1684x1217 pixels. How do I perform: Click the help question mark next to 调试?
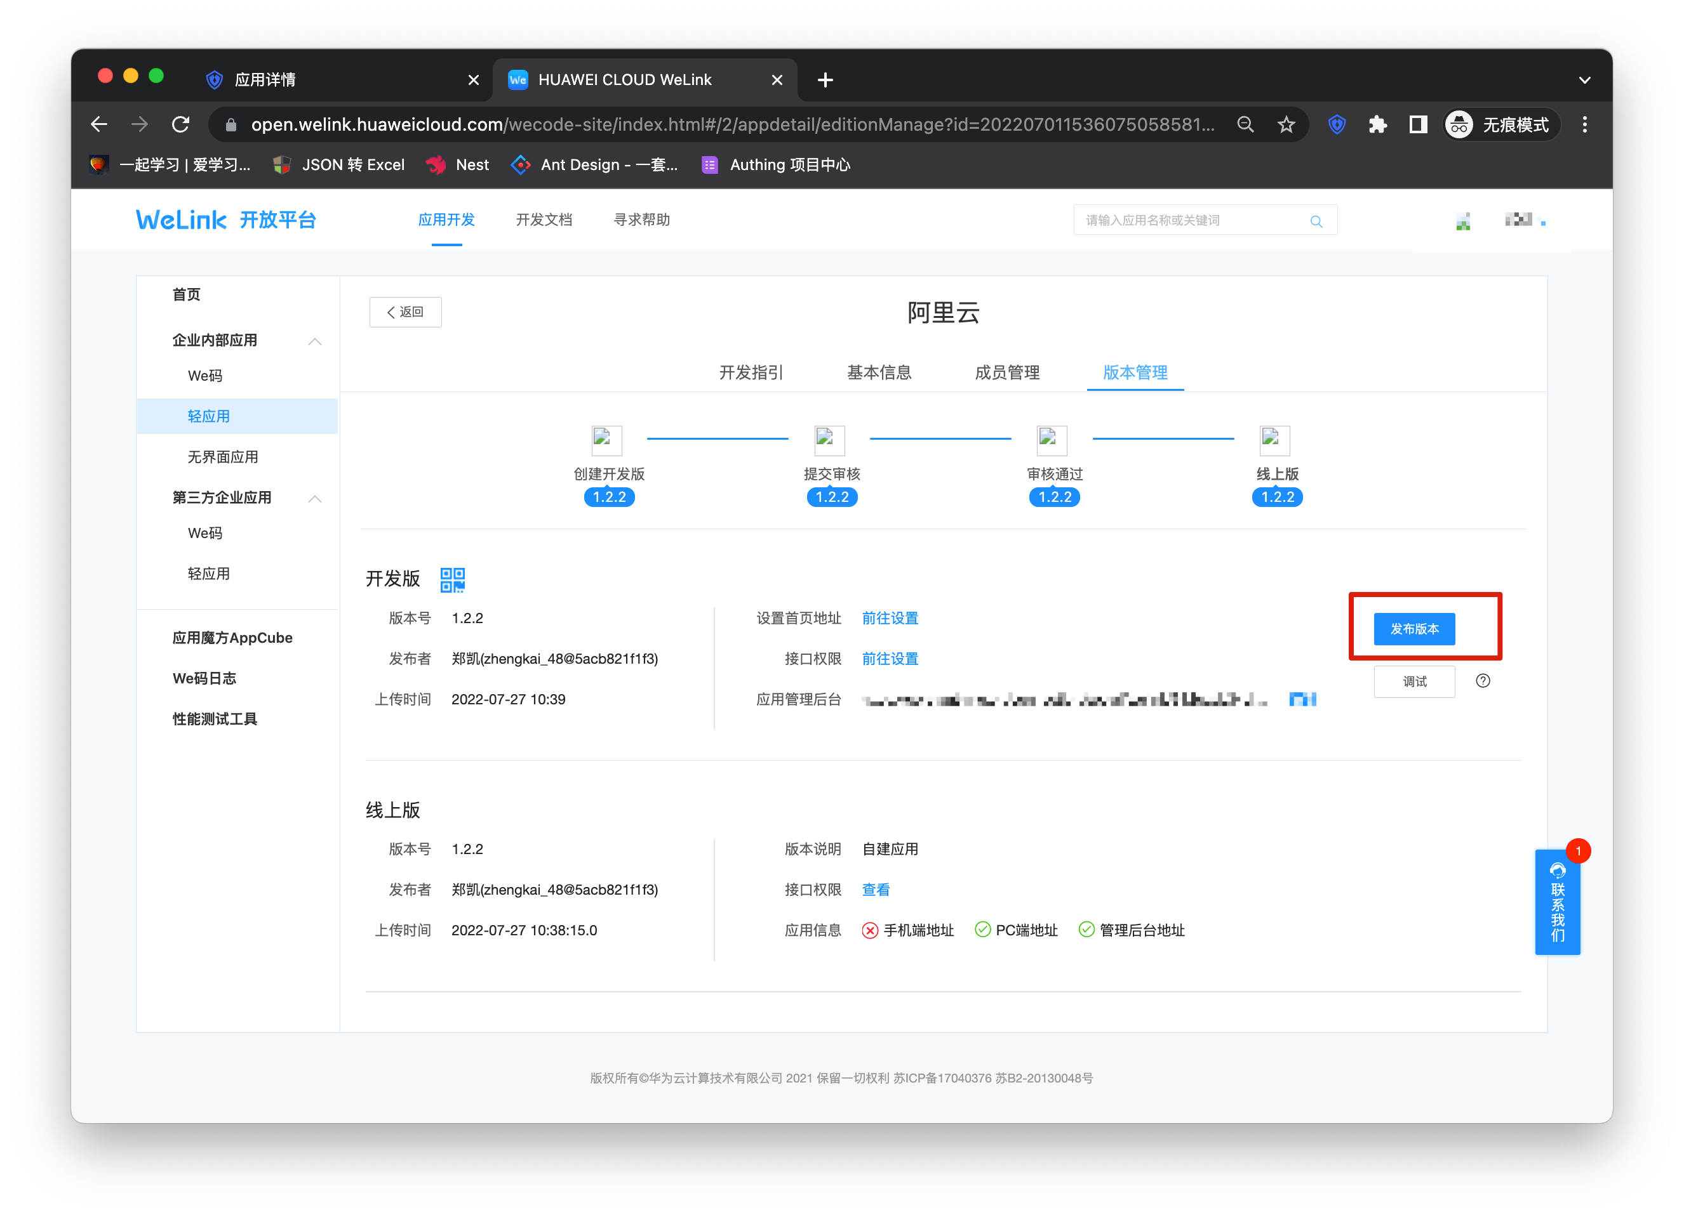coord(1482,680)
